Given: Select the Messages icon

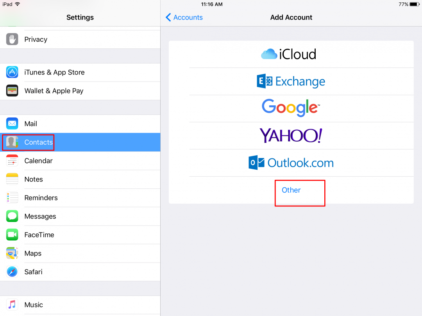Looking at the screenshot, I should pos(12,216).
